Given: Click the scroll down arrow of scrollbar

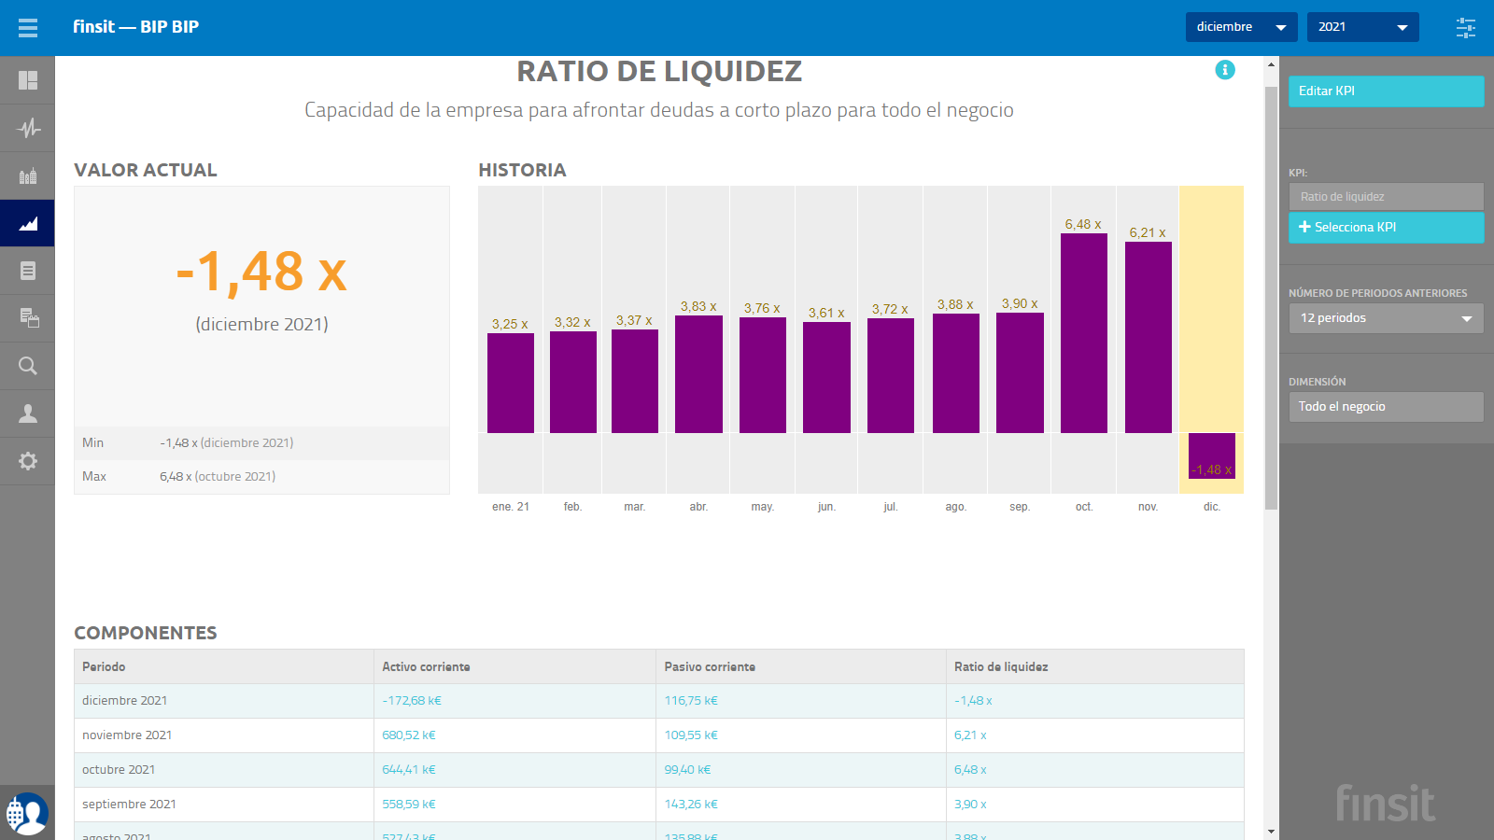Looking at the screenshot, I should click(1271, 831).
